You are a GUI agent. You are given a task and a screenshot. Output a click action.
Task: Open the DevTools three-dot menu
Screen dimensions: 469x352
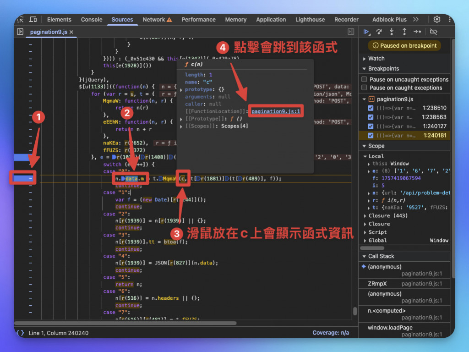[x=450, y=19]
